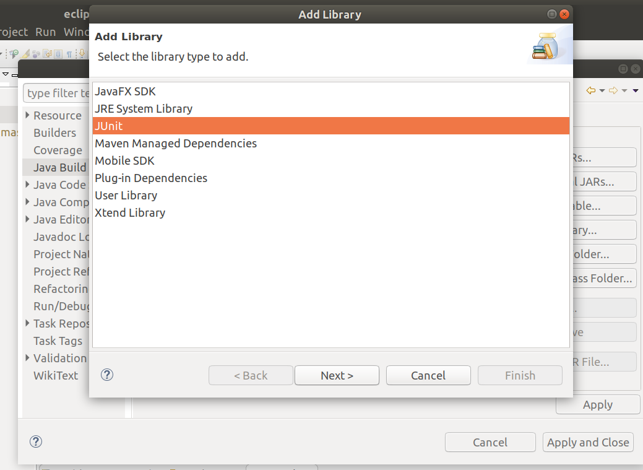Click the type filter text field
Screen dimensions: 643x470
click(x=56, y=93)
